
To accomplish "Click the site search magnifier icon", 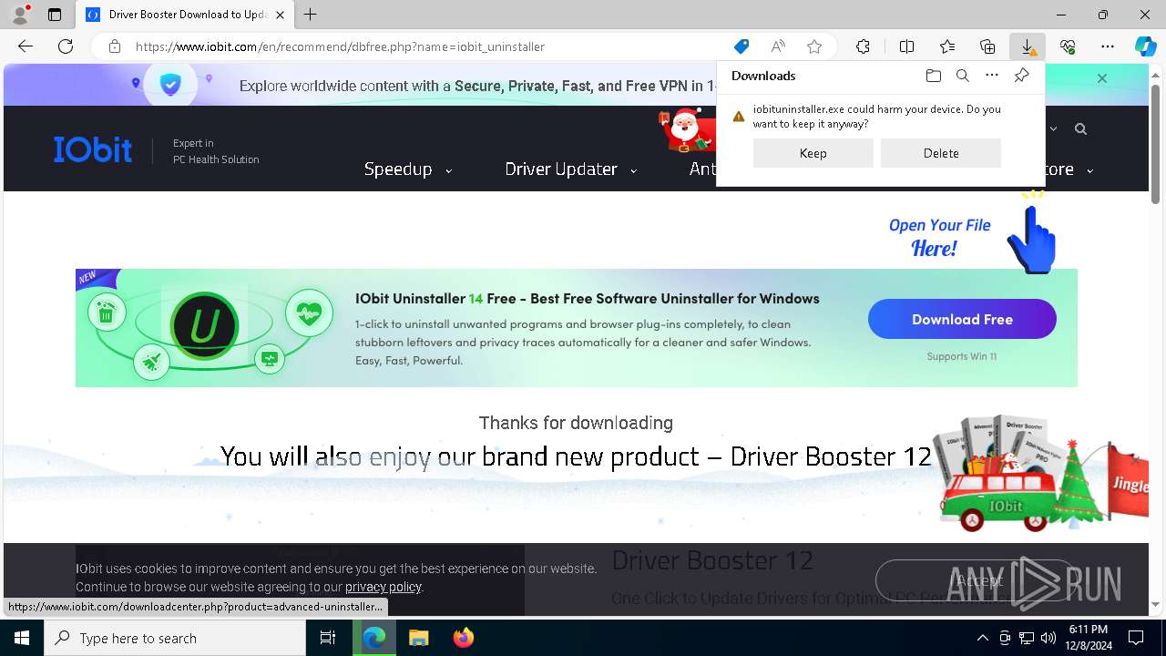I will click(x=1080, y=129).
